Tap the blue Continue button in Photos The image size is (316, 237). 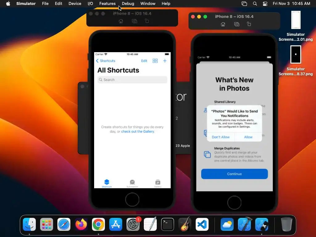tap(235, 174)
